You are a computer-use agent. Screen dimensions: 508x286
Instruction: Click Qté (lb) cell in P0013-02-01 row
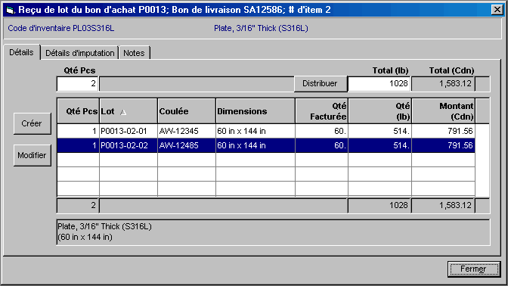click(379, 131)
